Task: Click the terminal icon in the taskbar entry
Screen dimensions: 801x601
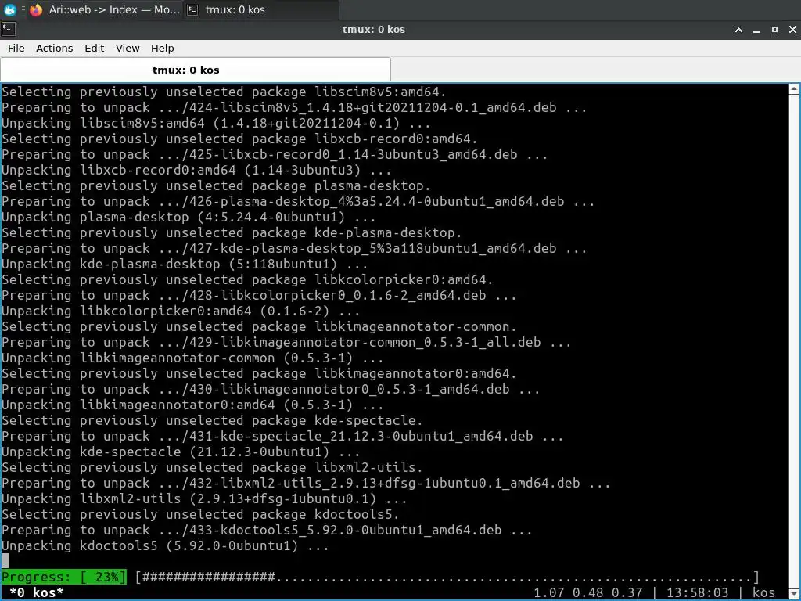Action: click(x=192, y=9)
